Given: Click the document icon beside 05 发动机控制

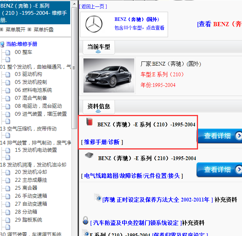Looking at the screenshot, I should [8, 82].
